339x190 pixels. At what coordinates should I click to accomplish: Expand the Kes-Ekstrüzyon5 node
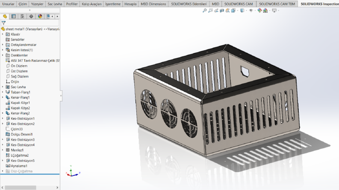pyautogui.click(x=3, y=161)
